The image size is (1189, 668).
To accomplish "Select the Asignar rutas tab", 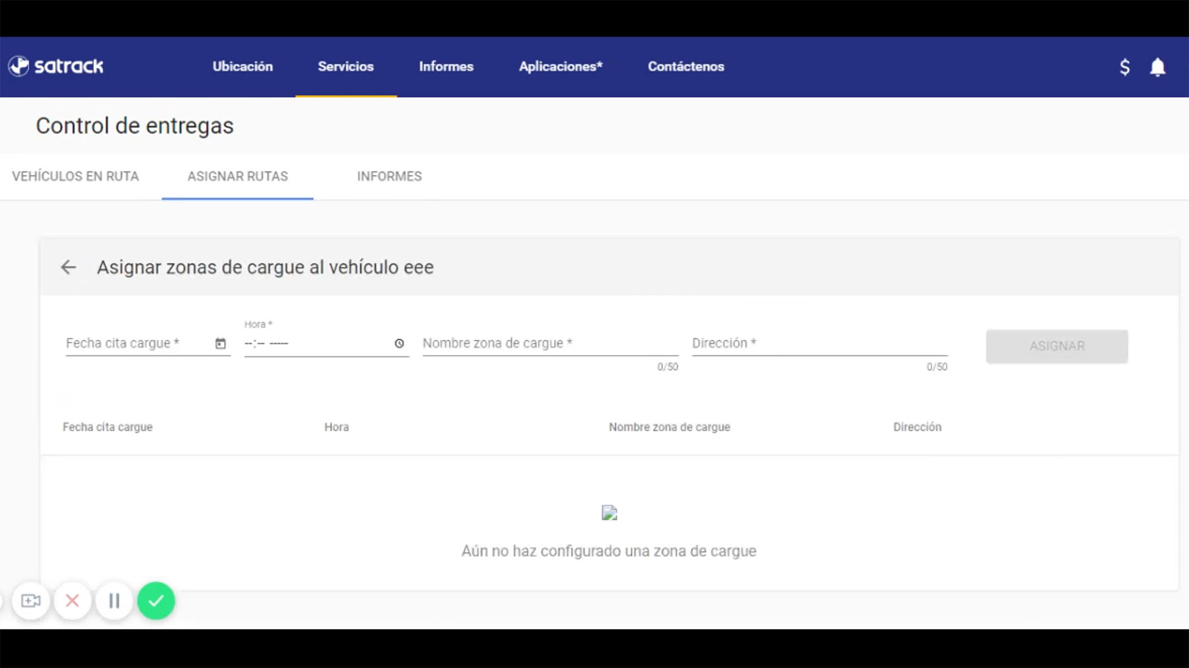I will click(x=237, y=176).
